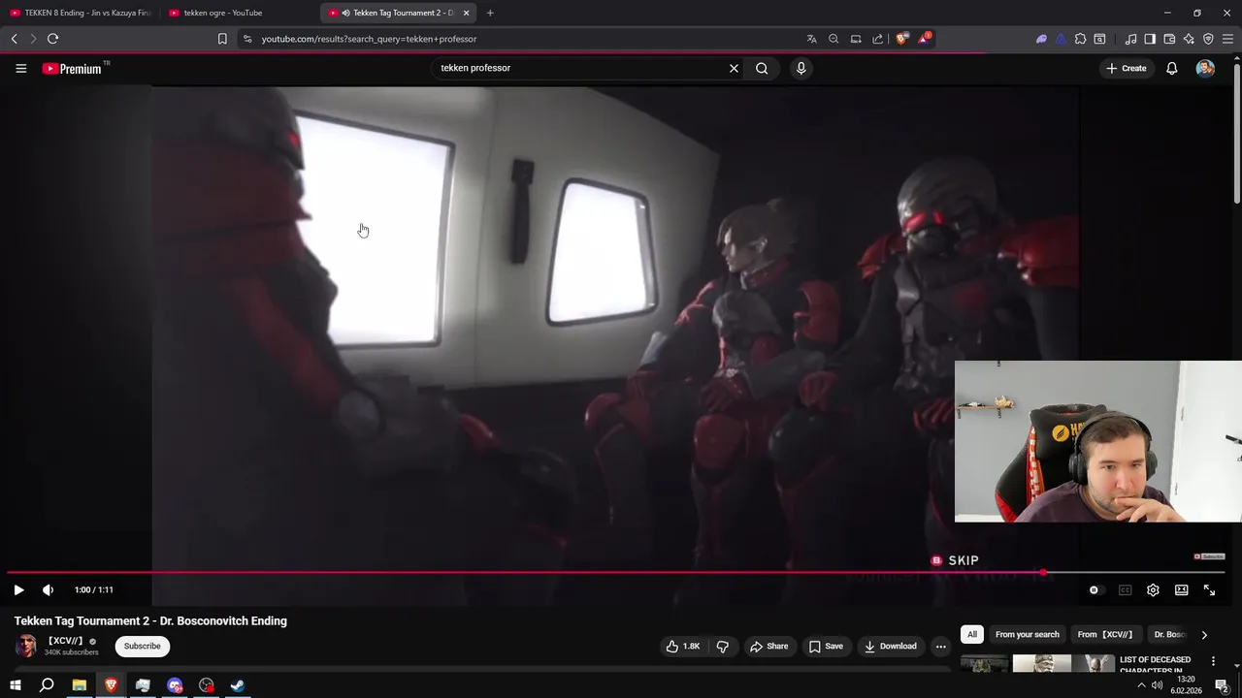Open the share page icon in address bar
This screenshot has height=698, width=1242.
878,39
